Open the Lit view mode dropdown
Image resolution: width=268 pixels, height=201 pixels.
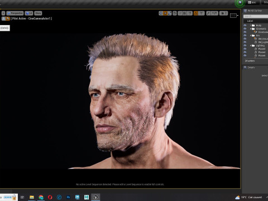[29, 13]
